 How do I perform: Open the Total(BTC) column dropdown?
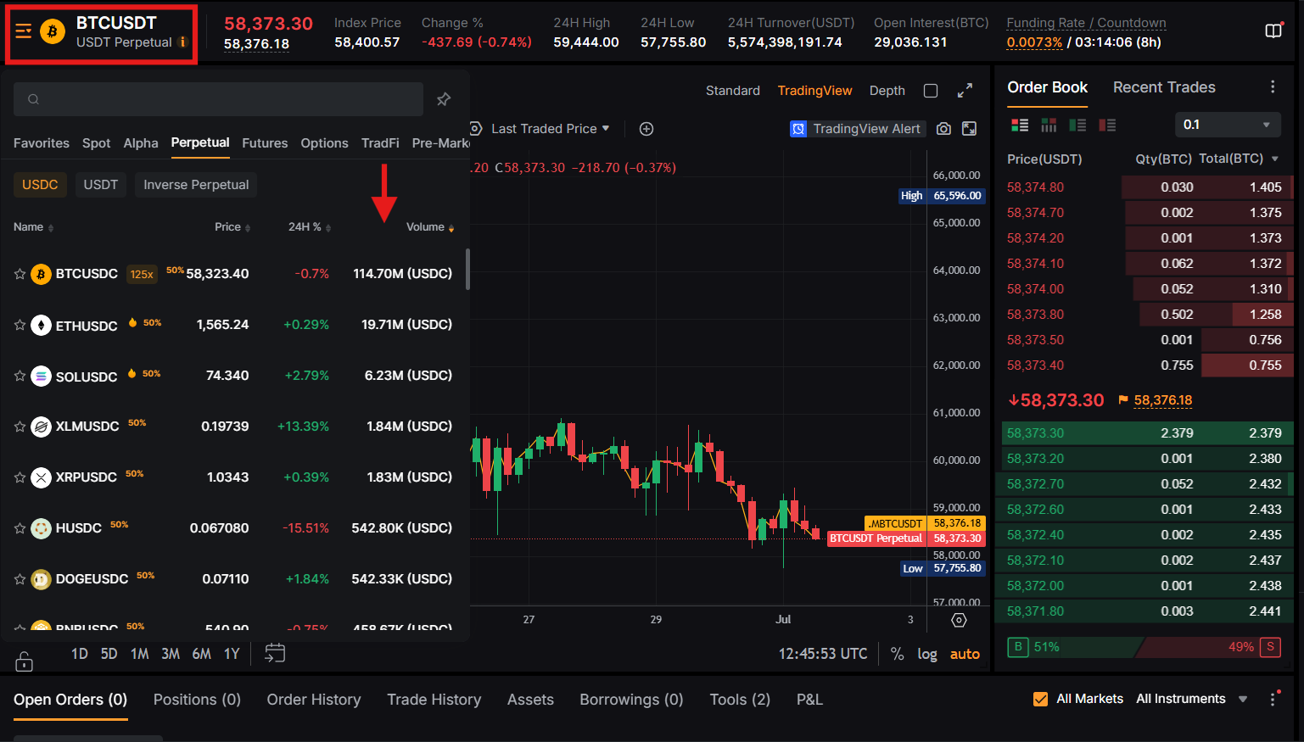point(1239,159)
